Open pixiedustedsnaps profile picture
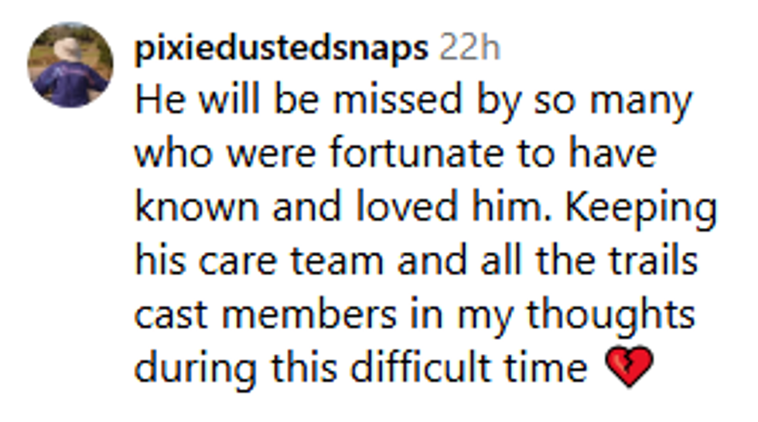The image size is (758, 422). click(70, 64)
